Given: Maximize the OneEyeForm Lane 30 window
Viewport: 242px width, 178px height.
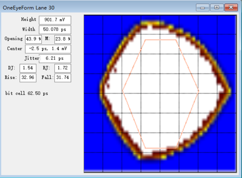Looking at the screenshot, I should coord(217,7).
